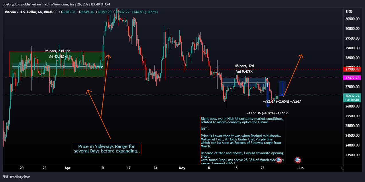The height and width of the screenshot is (182, 365).
Task: Open the US flag event icon overlapping the note box
Action: point(278,160)
